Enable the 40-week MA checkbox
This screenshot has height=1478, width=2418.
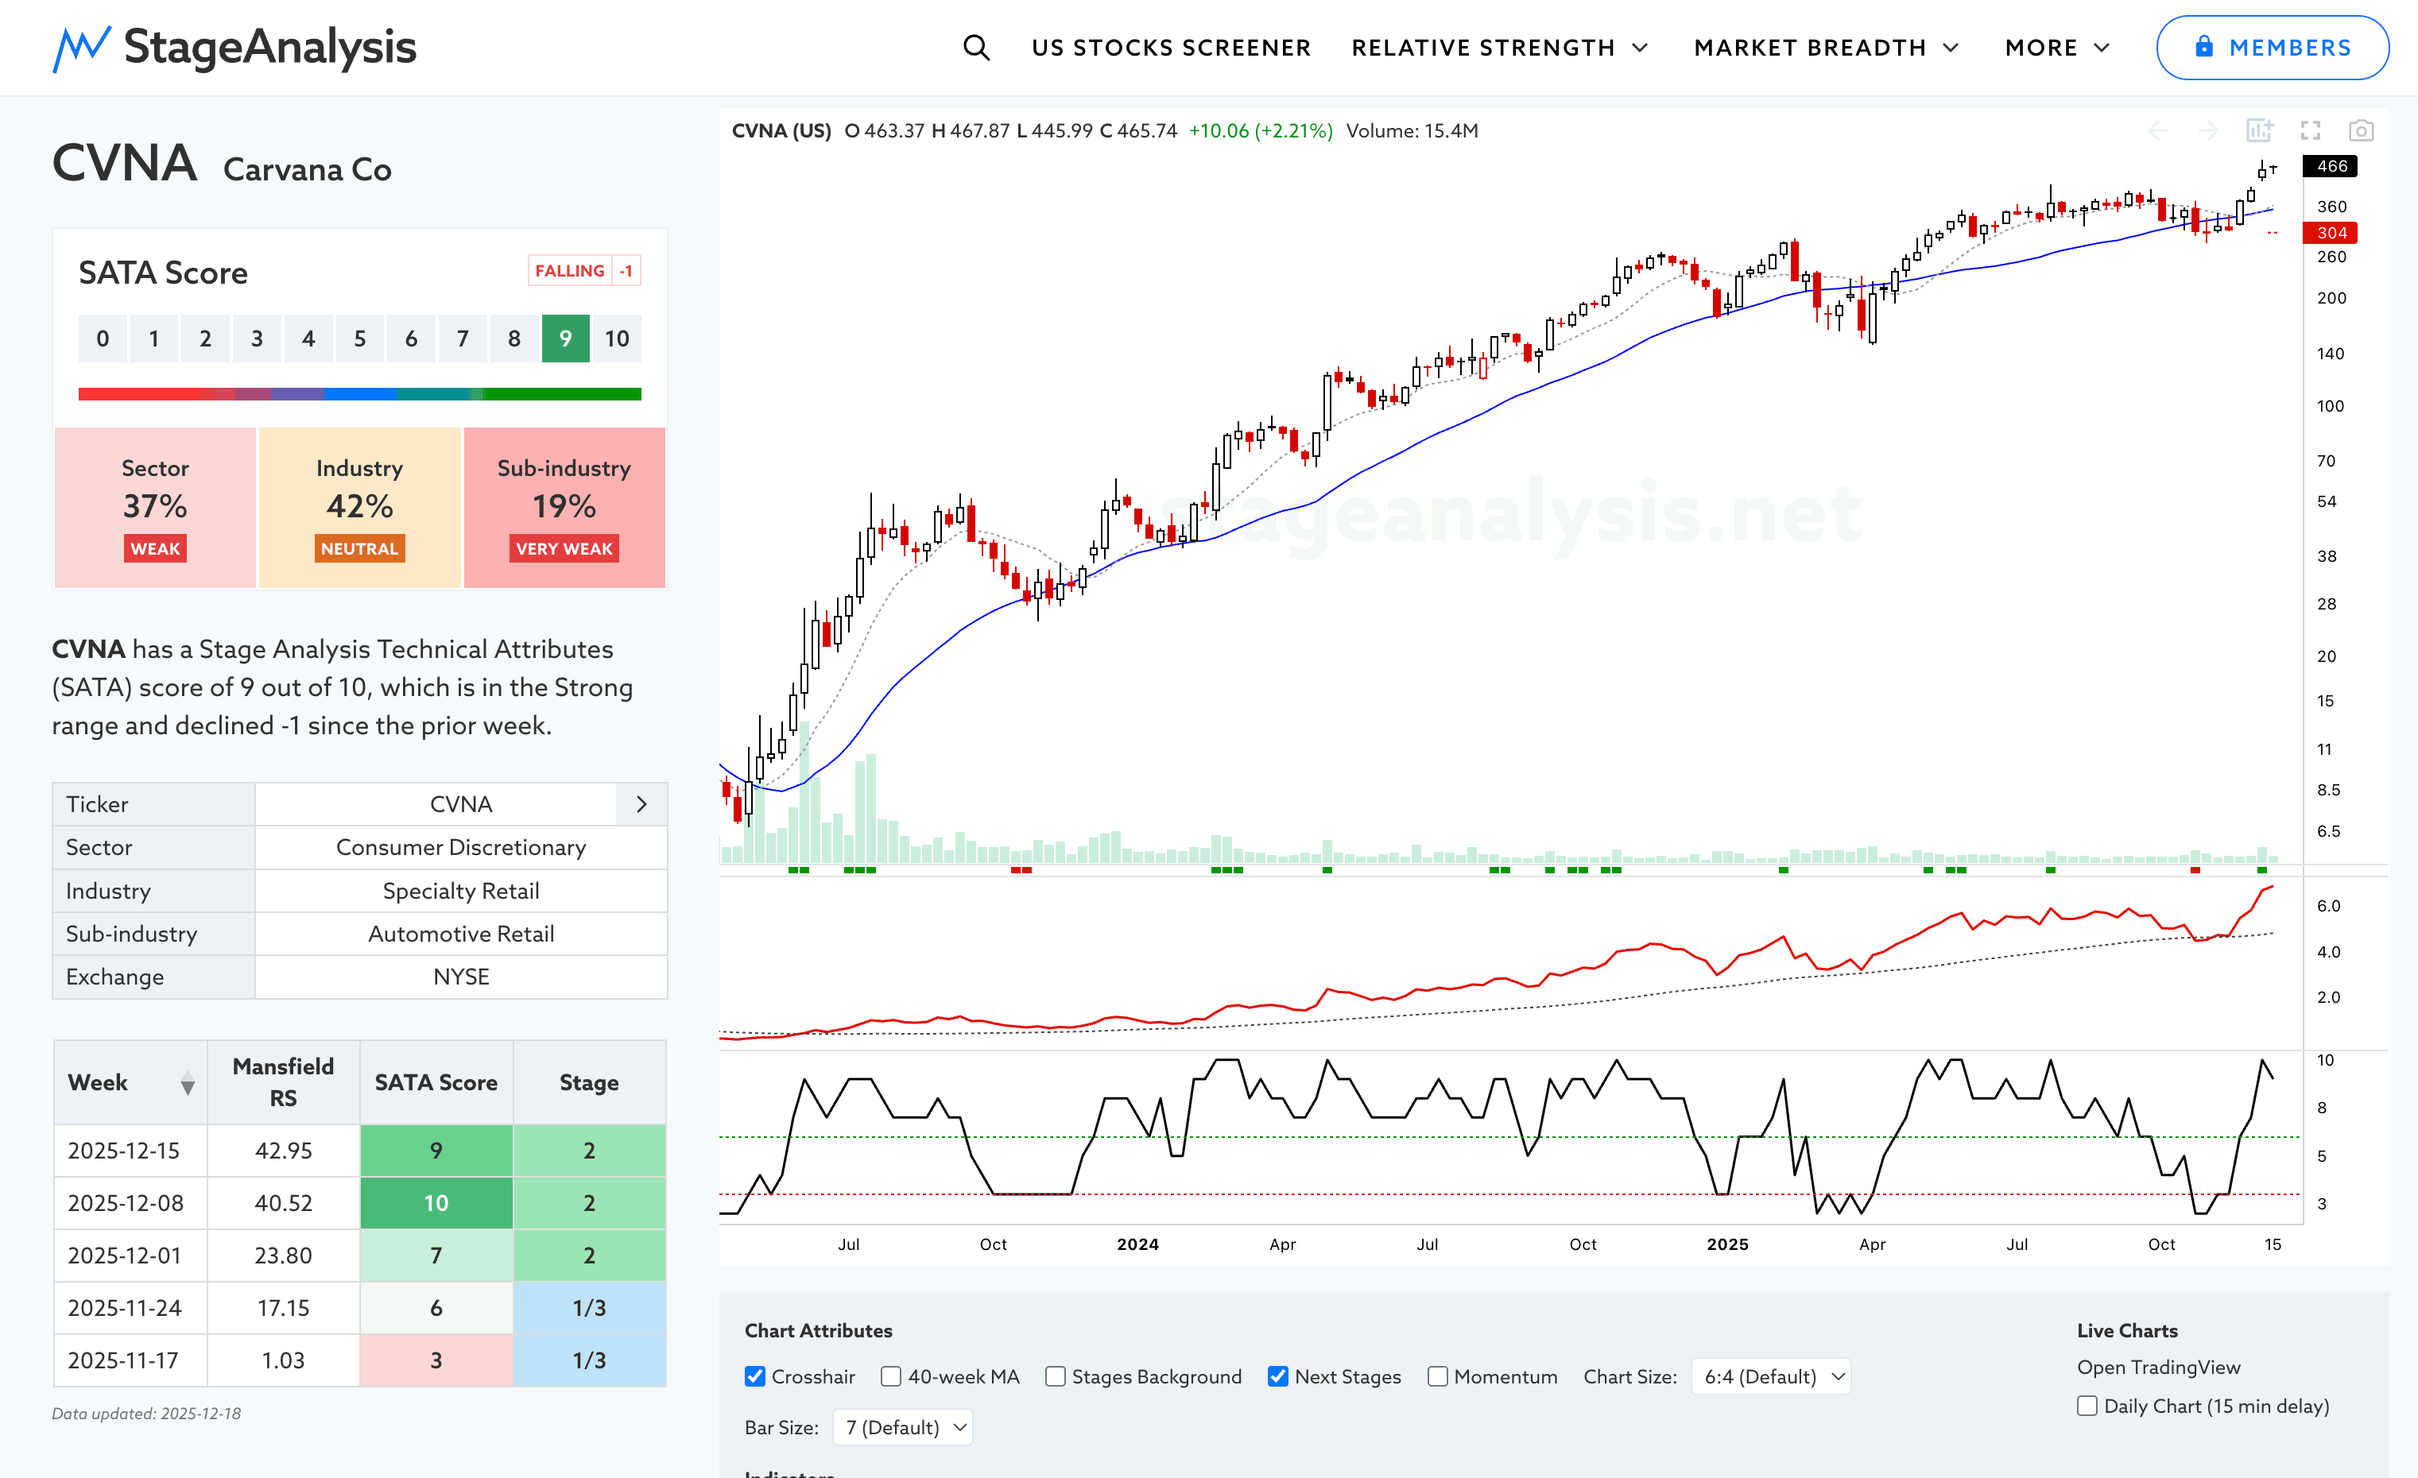click(x=891, y=1376)
